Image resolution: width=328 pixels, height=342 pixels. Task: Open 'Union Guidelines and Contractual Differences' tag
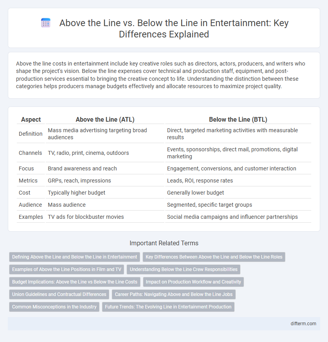coord(59,294)
